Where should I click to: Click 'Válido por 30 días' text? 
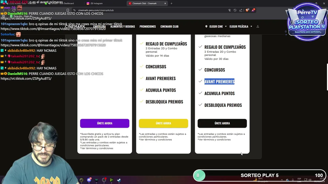coord(216,59)
